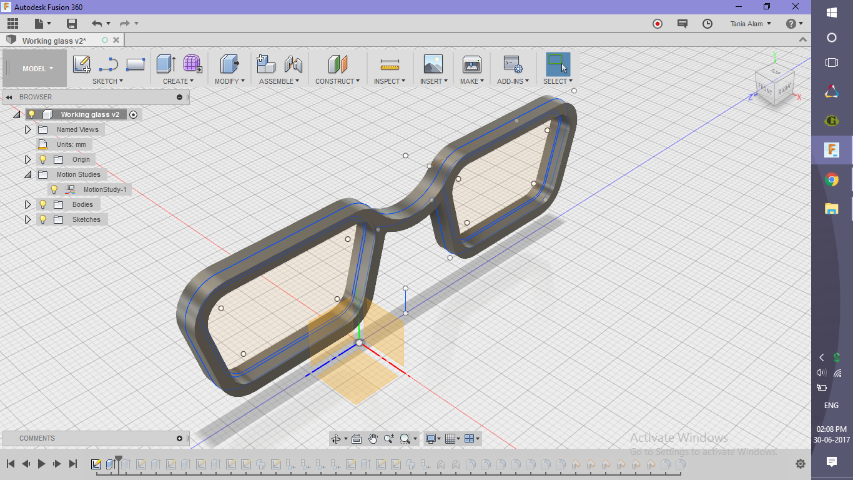This screenshot has height=480, width=853.
Task: Open the SELECT dropdown menu
Action: point(558,81)
